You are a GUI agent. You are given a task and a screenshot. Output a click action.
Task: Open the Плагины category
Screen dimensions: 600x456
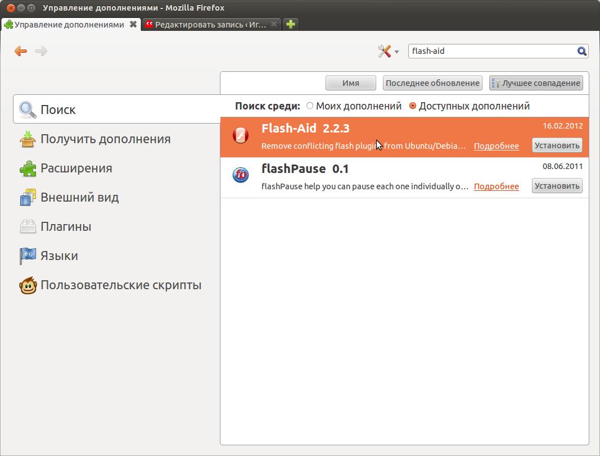click(117, 227)
